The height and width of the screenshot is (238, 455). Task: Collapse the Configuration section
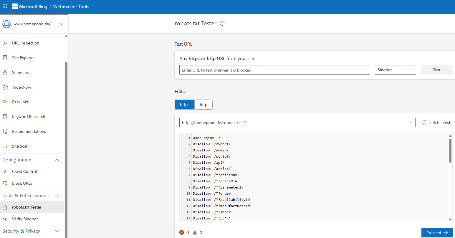pyautogui.click(x=57, y=160)
